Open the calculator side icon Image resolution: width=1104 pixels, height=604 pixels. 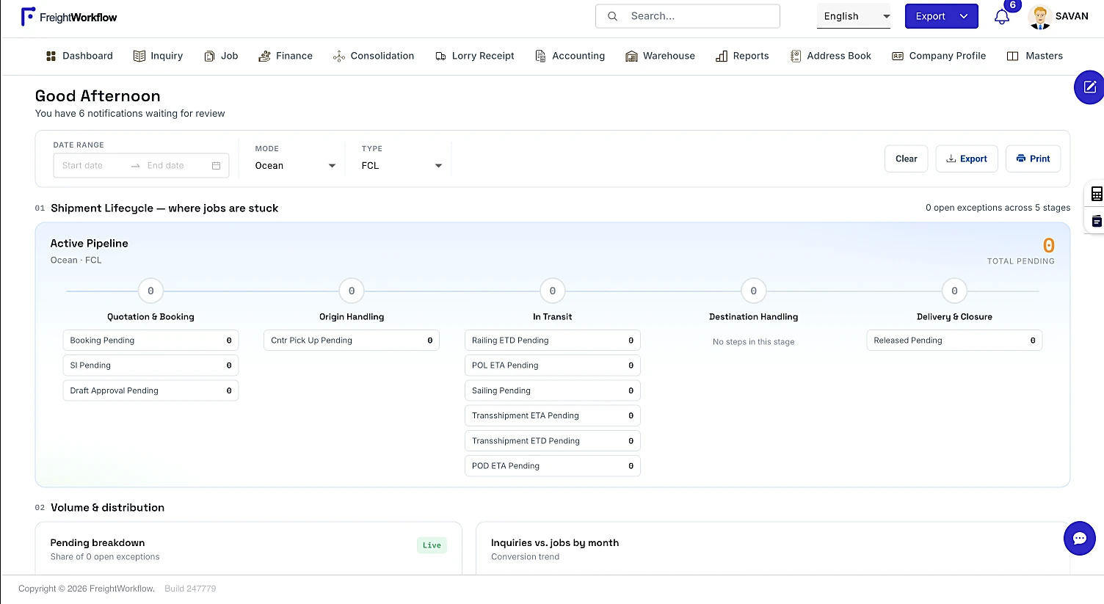coord(1097,194)
